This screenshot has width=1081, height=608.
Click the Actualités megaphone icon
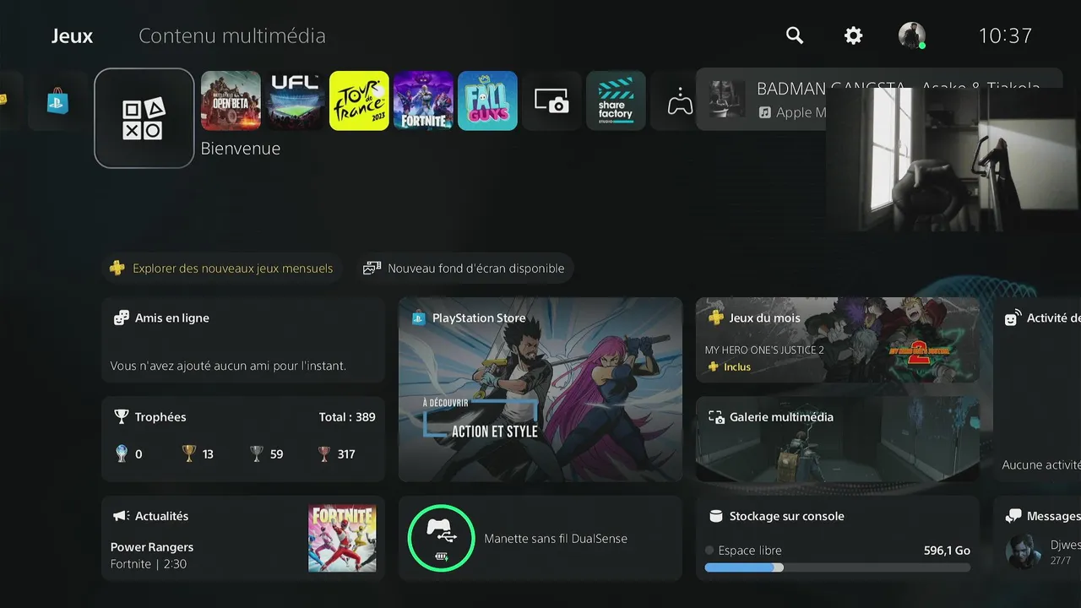click(x=122, y=516)
